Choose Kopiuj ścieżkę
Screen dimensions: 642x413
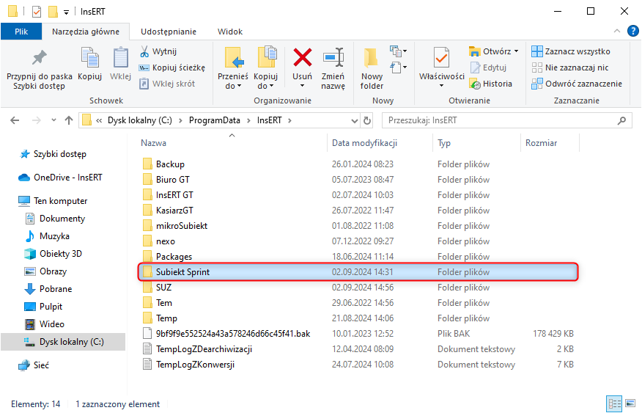172,67
